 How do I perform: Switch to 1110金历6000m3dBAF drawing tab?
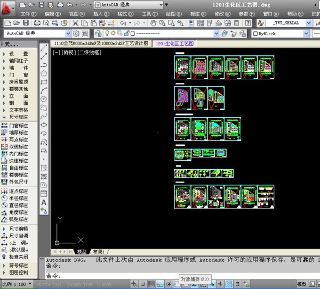[101, 44]
